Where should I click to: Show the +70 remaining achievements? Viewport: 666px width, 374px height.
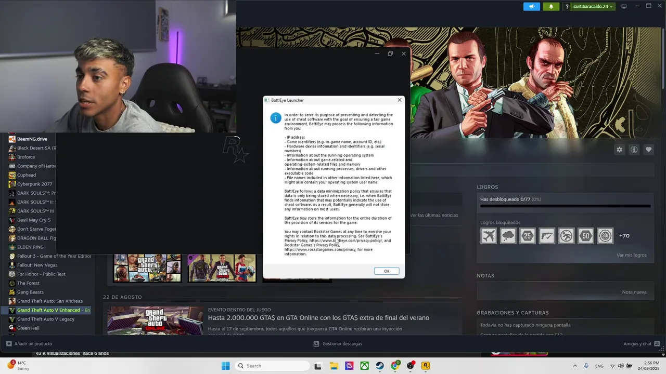tap(624, 236)
